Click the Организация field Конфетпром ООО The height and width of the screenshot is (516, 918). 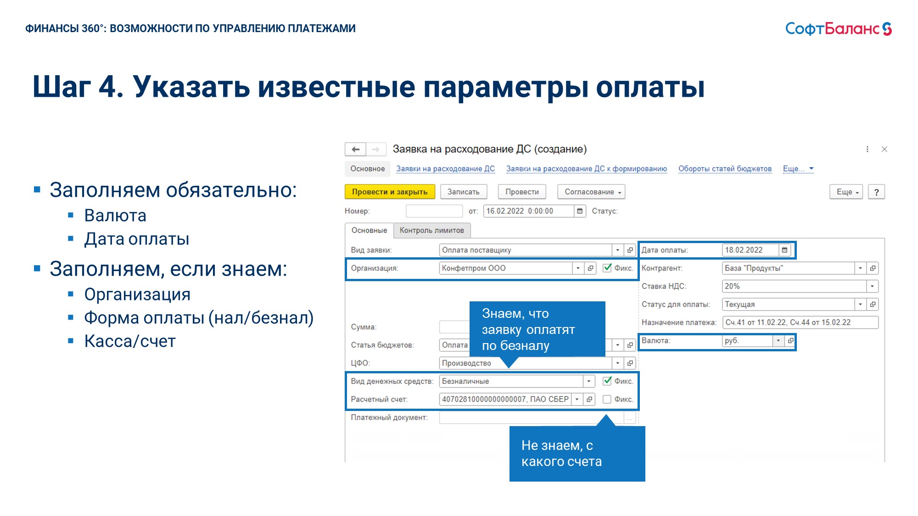pos(506,268)
